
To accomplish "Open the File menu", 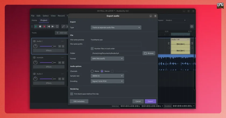I will pyautogui.click(x=33, y=16).
